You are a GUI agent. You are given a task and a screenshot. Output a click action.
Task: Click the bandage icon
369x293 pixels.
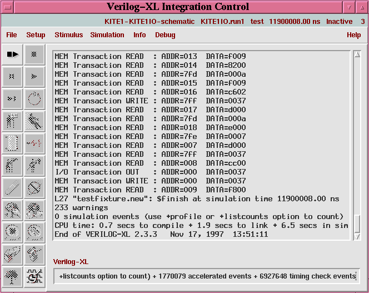tap(12, 187)
